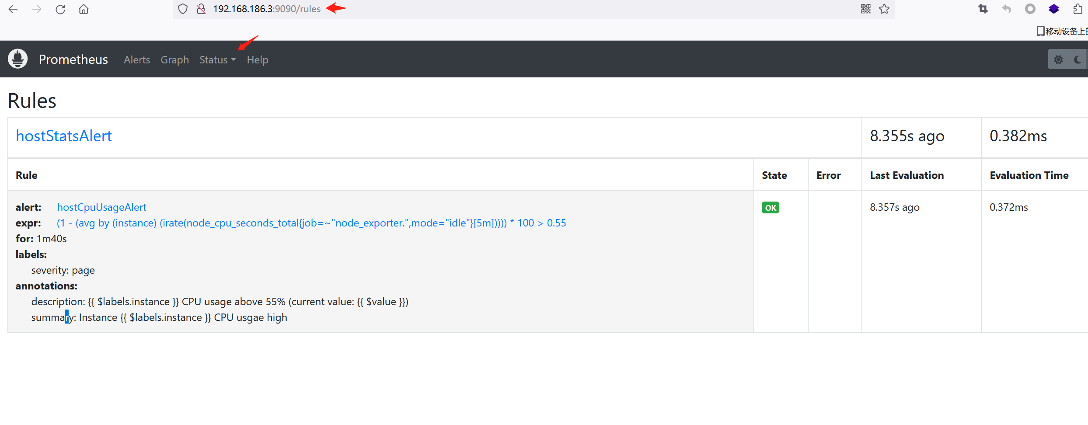Click the 'Error' column header
This screenshot has height=425, width=1088.
click(x=829, y=175)
